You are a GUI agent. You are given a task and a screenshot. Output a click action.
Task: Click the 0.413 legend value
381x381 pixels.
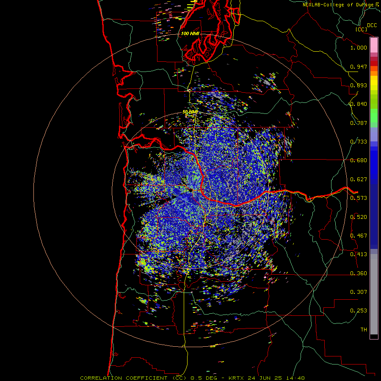(x=359, y=254)
